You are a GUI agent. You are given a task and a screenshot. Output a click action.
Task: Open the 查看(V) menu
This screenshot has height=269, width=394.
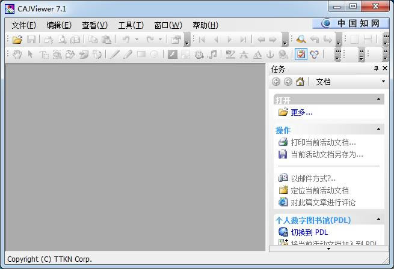coord(94,25)
